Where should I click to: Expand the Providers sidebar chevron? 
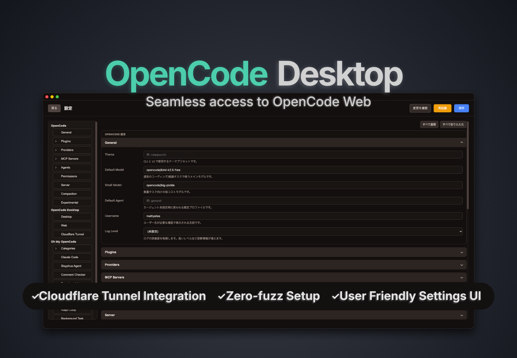click(x=56, y=150)
